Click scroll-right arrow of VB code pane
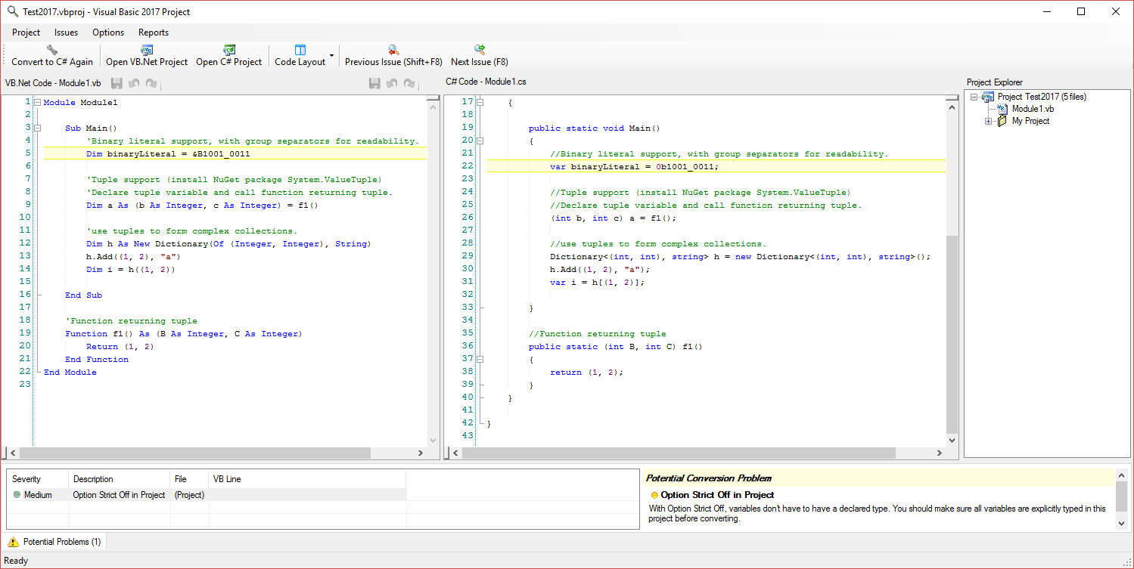The height and width of the screenshot is (569, 1134). point(421,453)
